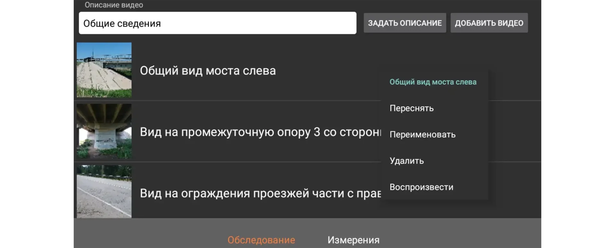Switch to the Обследование tab
This screenshot has height=248, width=615.
point(261,240)
